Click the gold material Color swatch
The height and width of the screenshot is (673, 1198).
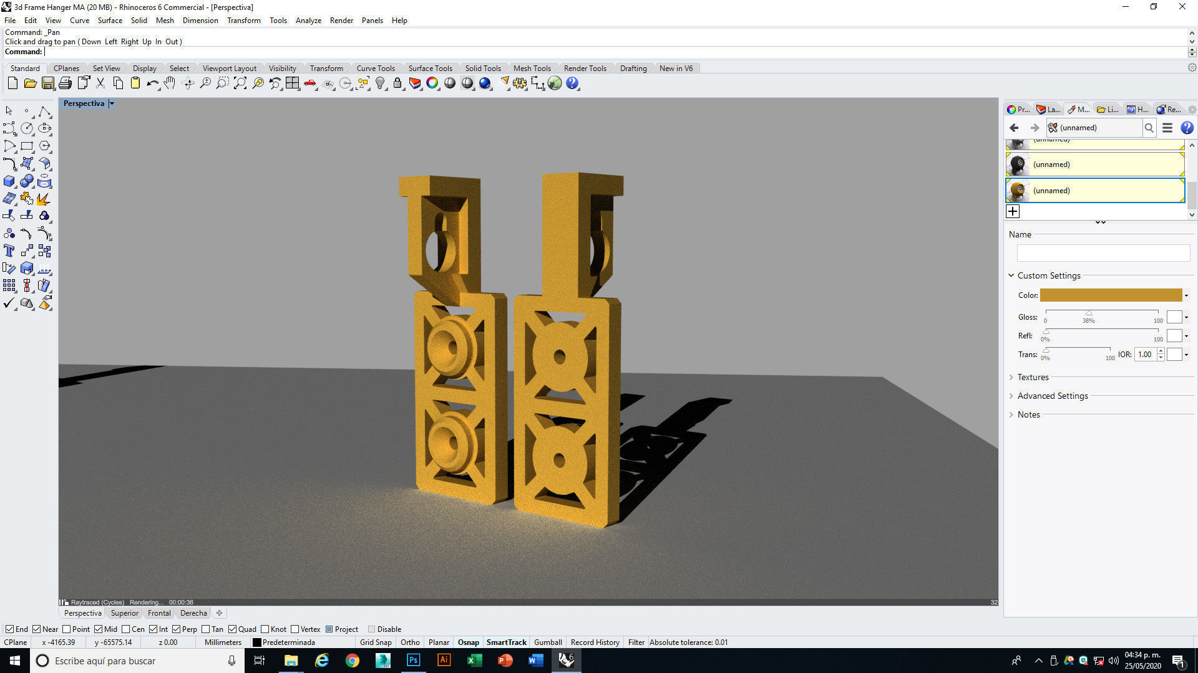click(x=1111, y=295)
